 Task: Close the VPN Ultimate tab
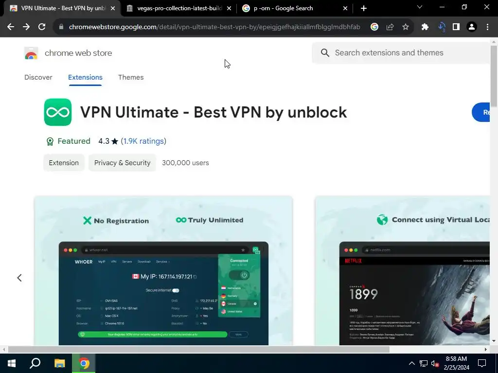(113, 8)
